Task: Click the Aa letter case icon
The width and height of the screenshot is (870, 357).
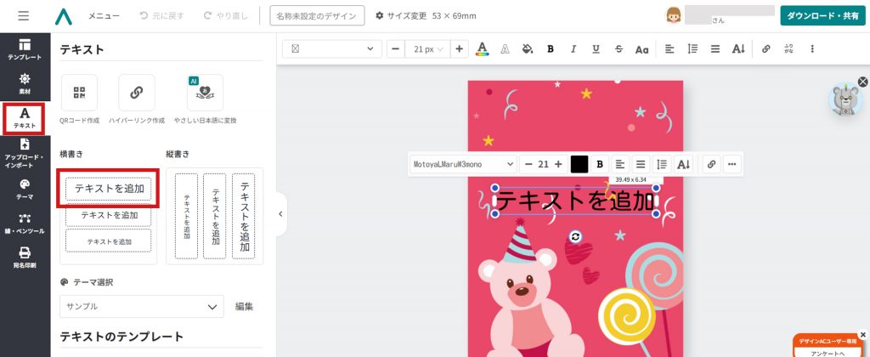Action: click(642, 48)
